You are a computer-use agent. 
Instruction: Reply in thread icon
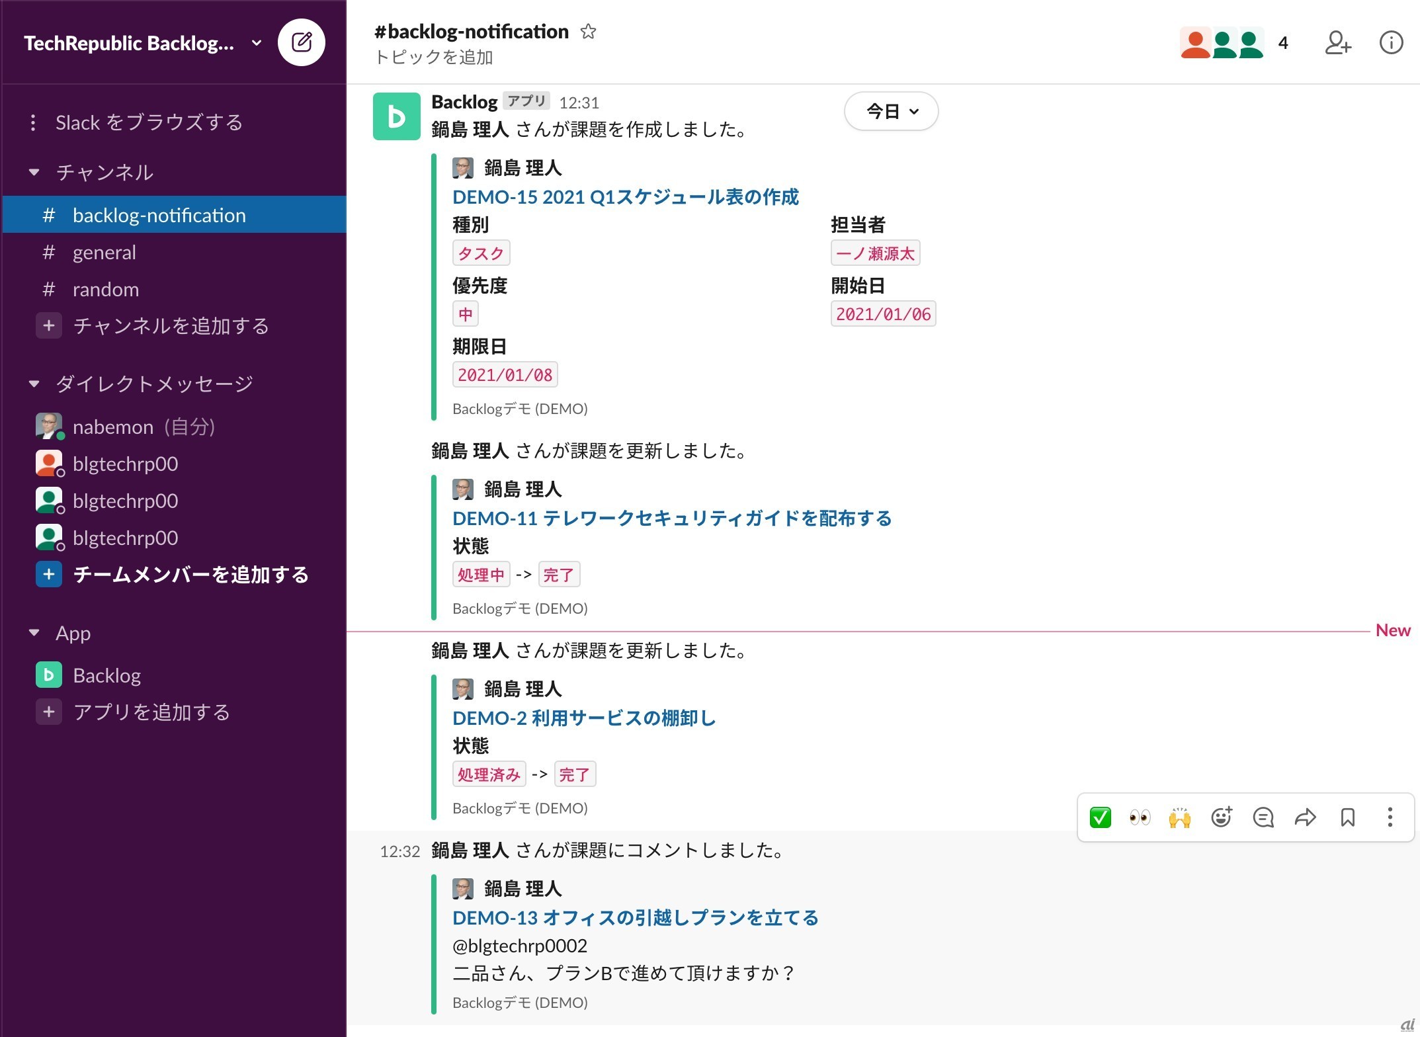(1263, 817)
